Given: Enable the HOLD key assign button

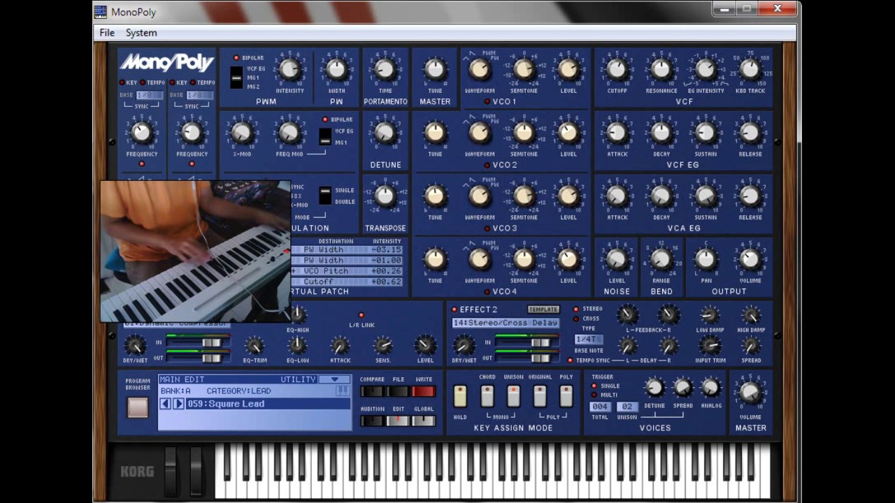Looking at the screenshot, I should click(460, 396).
